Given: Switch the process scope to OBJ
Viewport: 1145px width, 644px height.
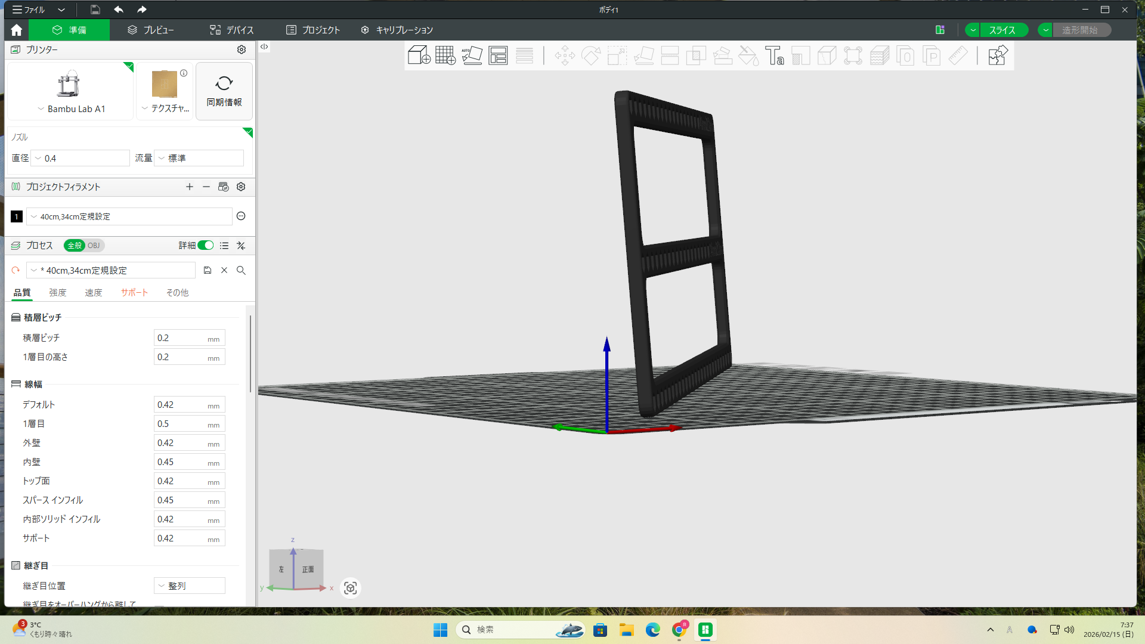Looking at the screenshot, I should 94,245.
